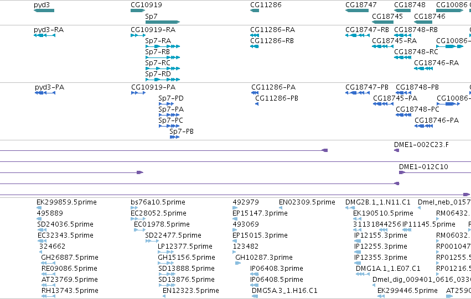Viewport: 471px width, 299px height.
Task: Click the CG11286 gene label
Action: (x=266, y=5)
